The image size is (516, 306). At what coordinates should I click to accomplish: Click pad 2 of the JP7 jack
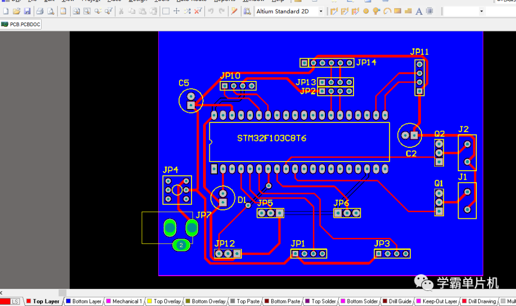coord(181,245)
